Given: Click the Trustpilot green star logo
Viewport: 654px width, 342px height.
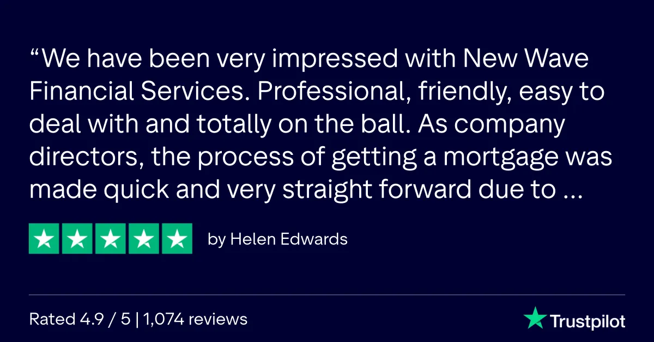Looking at the screenshot, I should click(535, 317).
